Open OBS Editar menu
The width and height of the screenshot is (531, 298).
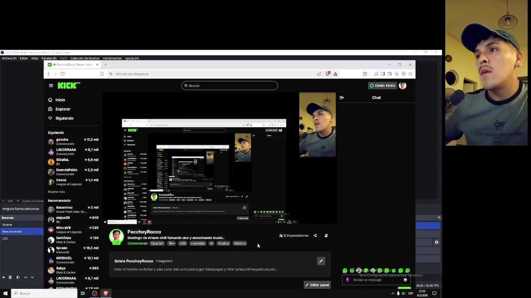(24, 58)
